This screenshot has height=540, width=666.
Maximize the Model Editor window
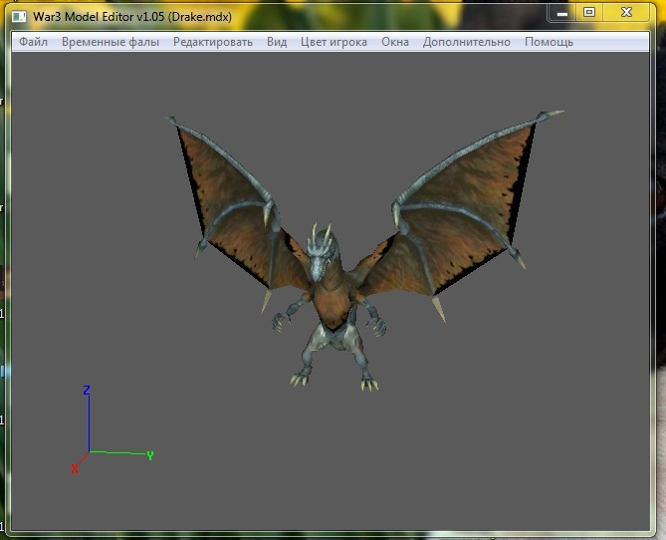point(589,12)
